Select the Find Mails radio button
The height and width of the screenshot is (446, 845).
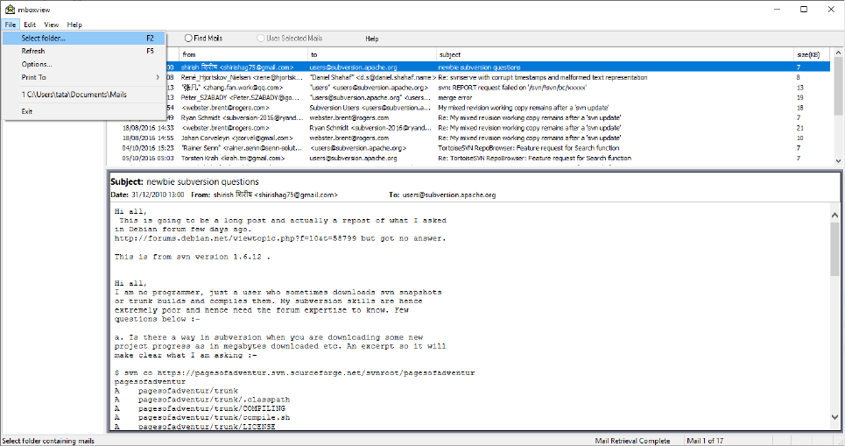pyautogui.click(x=203, y=39)
